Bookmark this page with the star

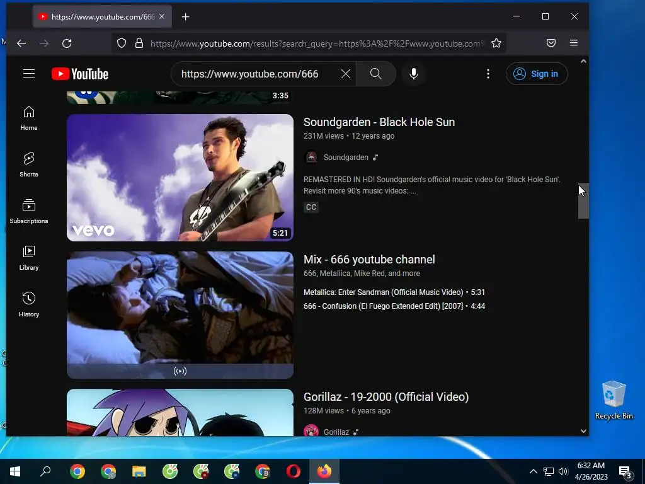496,43
